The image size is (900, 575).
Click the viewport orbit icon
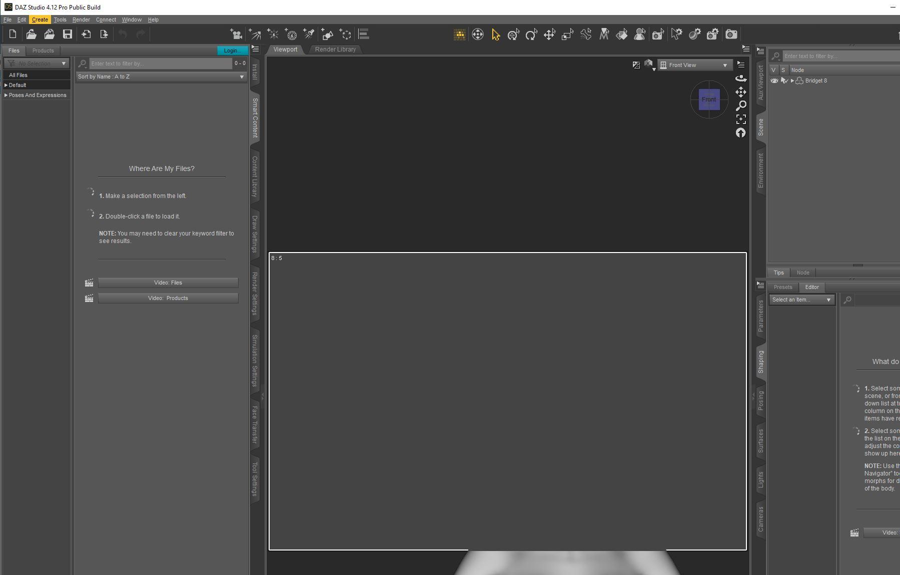pyautogui.click(x=741, y=78)
